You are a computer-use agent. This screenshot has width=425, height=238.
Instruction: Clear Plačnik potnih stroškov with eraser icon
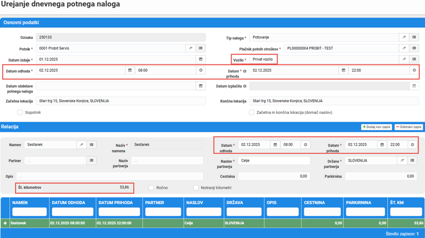coord(404,48)
